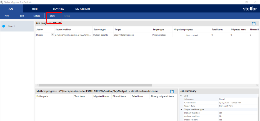Click the Migration progress column header
Image resolution: width=260 pixels, height=121 pixels.
pyautogui.click(x=192, y=30)
